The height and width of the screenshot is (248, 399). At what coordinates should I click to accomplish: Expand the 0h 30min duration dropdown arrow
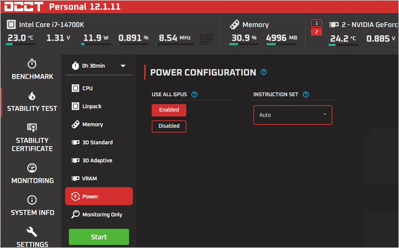click(x=123, y=66)
